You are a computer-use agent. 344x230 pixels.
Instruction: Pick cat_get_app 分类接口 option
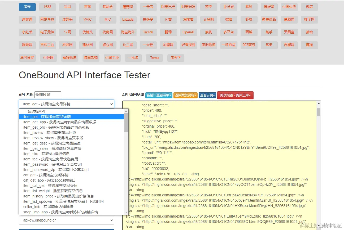(72, 180)
